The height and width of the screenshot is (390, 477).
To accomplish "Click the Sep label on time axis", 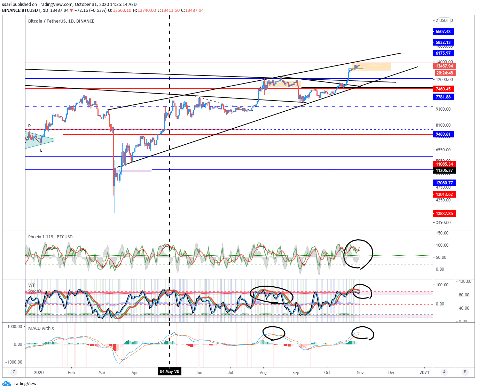I will (x=296, y=372).
